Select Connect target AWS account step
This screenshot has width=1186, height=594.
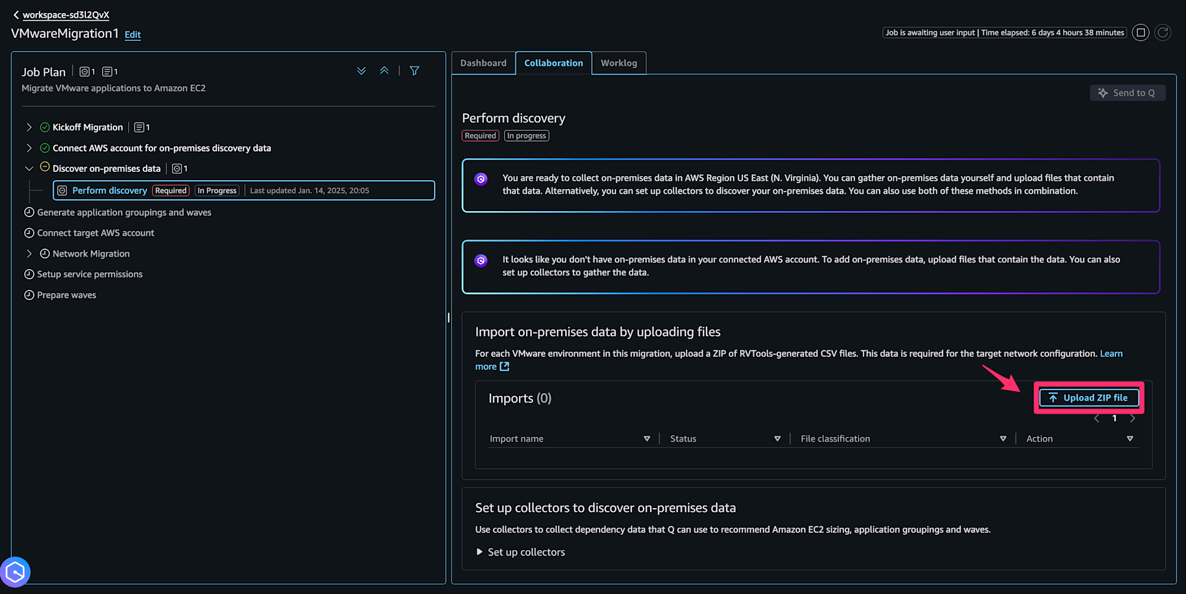click(x=95, y=233)
